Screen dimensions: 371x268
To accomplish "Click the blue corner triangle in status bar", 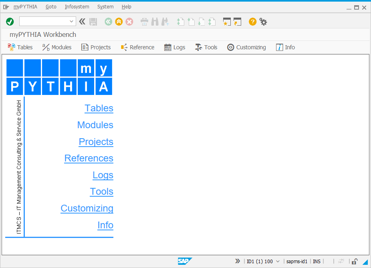I will [x=365, y=262].
